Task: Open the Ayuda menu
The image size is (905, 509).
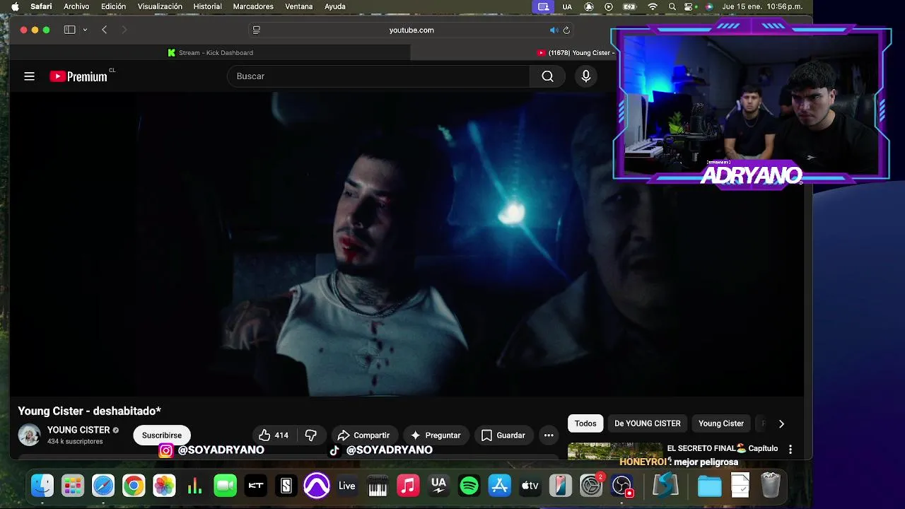Action: [x=335, y=6]
